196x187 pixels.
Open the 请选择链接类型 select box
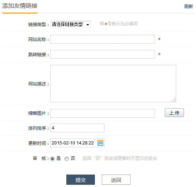[x=70, y=24]
